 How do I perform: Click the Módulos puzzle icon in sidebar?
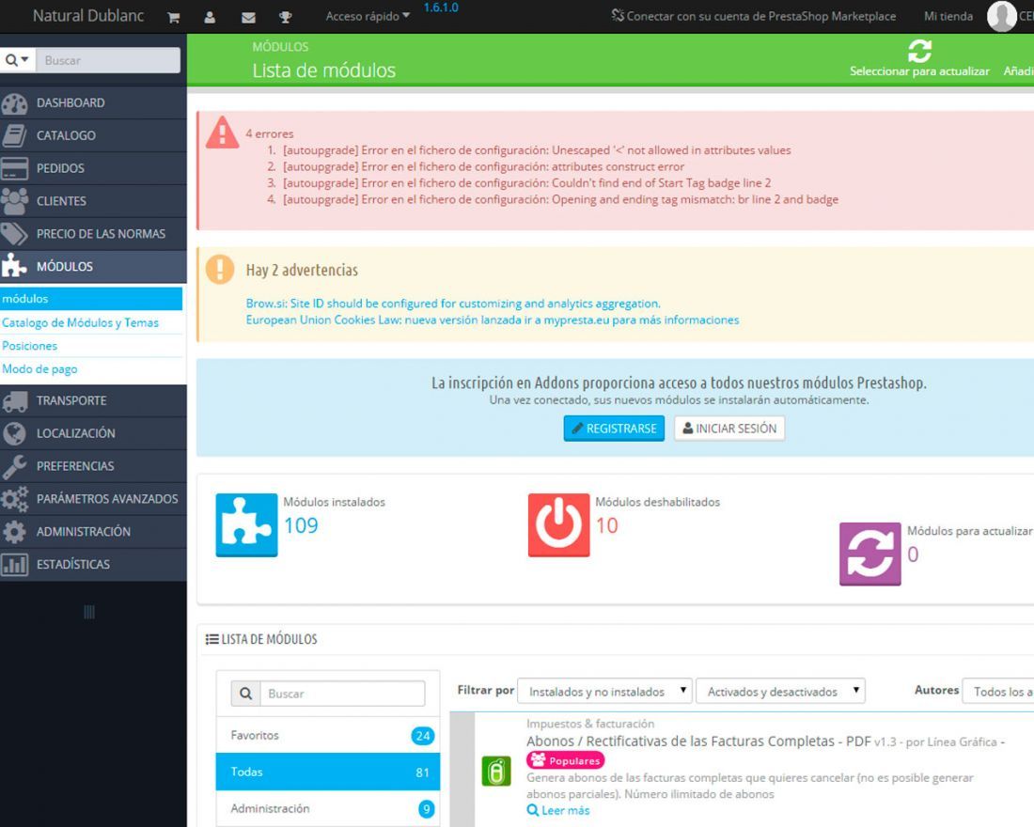[x=14, y=267]
